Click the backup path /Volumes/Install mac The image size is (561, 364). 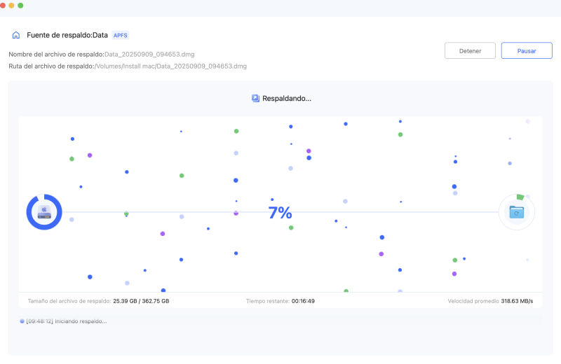[170, 66]
